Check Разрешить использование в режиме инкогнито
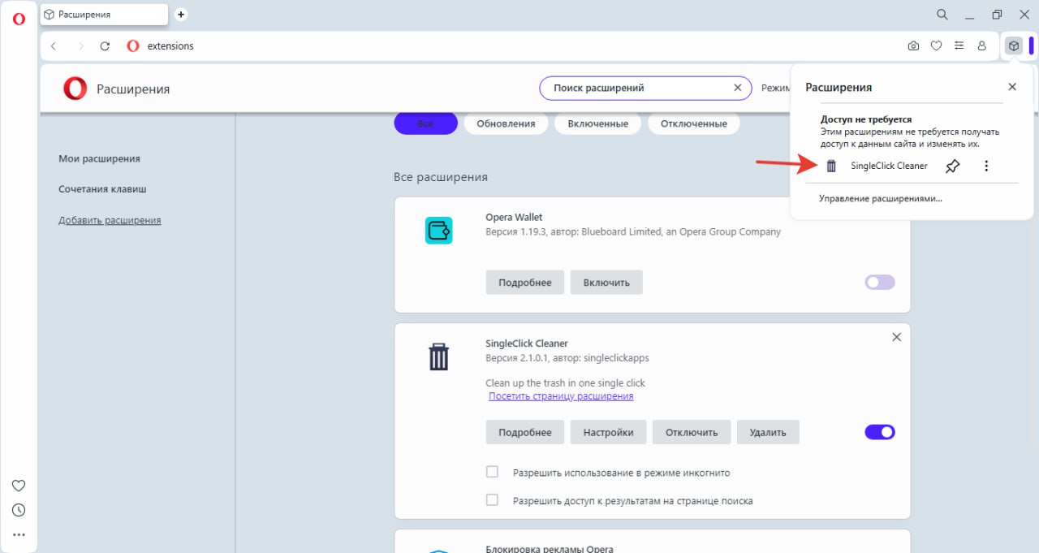The width and height of the screenshot is (1039, 553). click(492, 472)
